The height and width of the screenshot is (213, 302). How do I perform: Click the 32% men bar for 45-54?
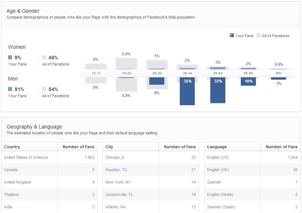click(x=218, y=90)
